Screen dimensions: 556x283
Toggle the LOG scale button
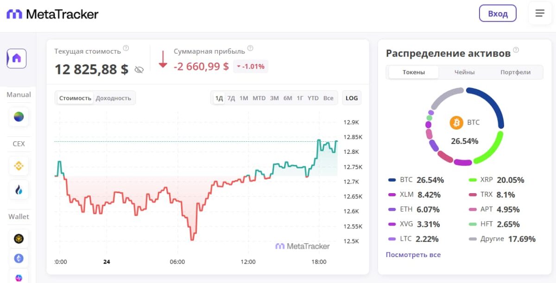pos(352,98)
